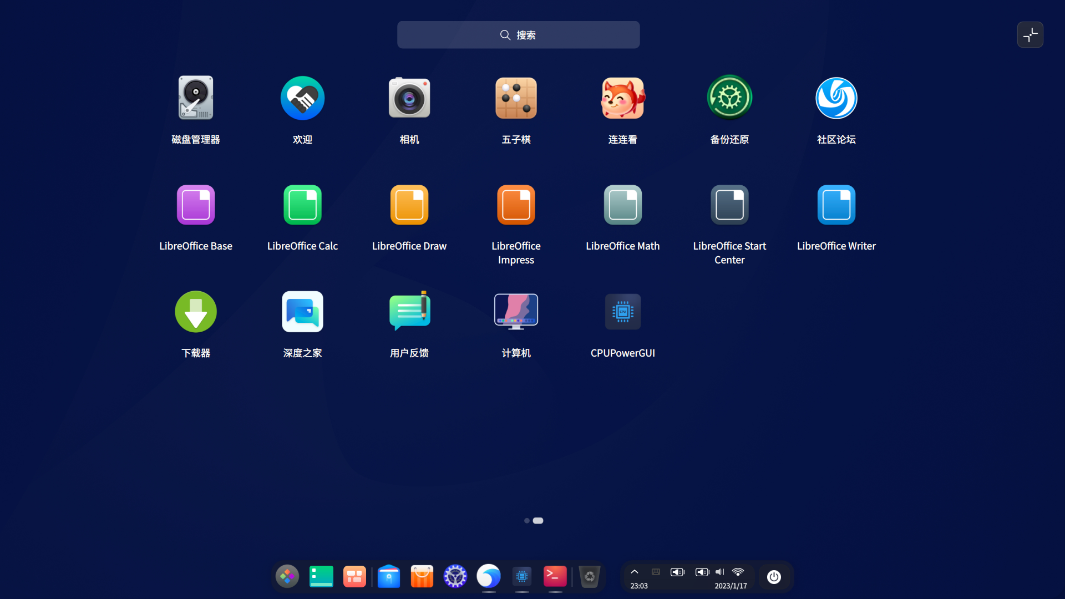Open 备份还原 backup and restore
Screen dimensions: 1065x599
(729, 98)
